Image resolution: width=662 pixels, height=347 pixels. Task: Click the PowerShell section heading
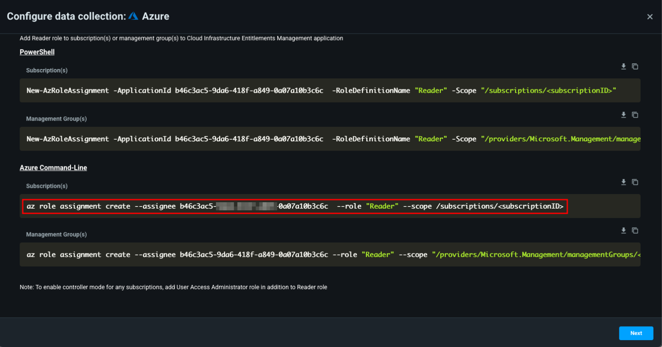(x=37, y=52)
